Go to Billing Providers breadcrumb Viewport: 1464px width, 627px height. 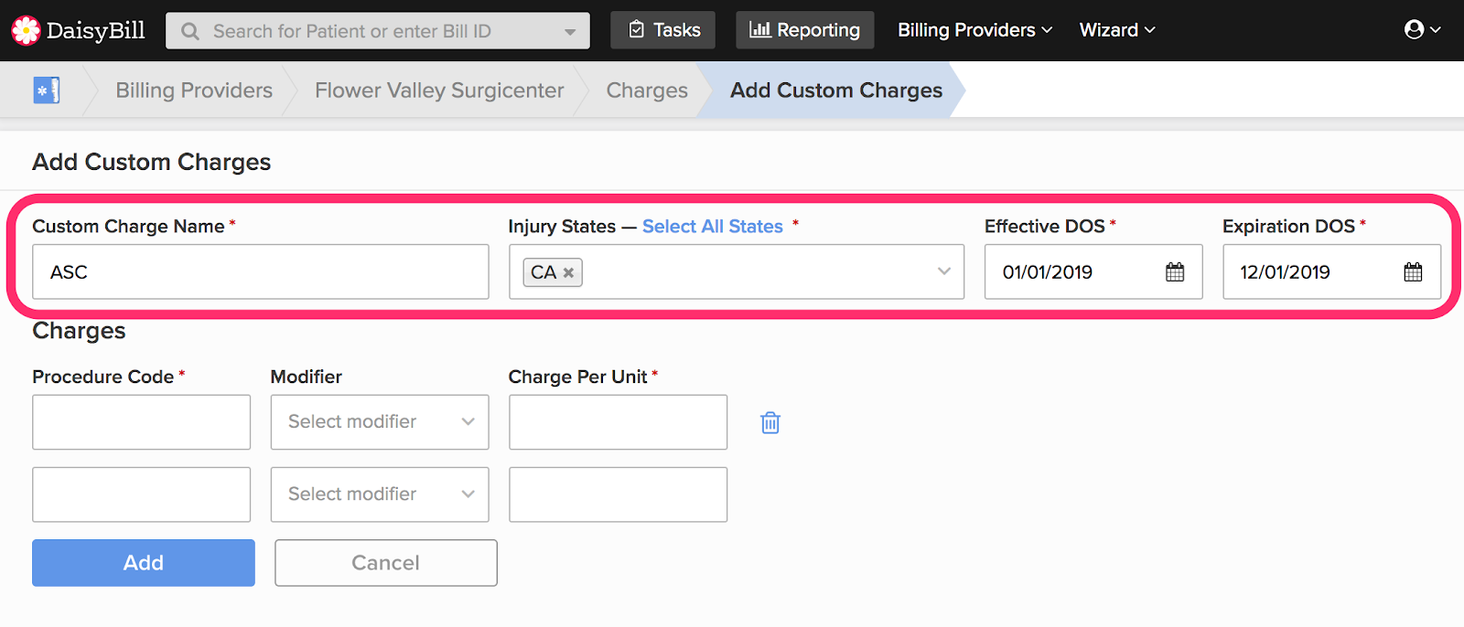point(194,90)
